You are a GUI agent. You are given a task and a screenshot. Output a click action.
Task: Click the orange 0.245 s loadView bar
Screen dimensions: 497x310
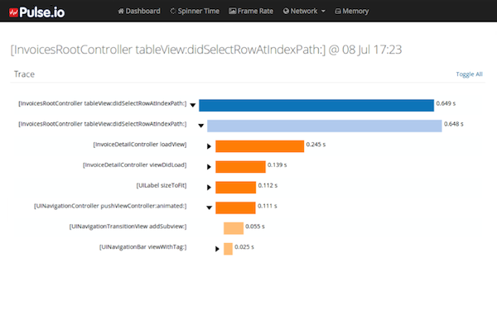coord(259,146)
